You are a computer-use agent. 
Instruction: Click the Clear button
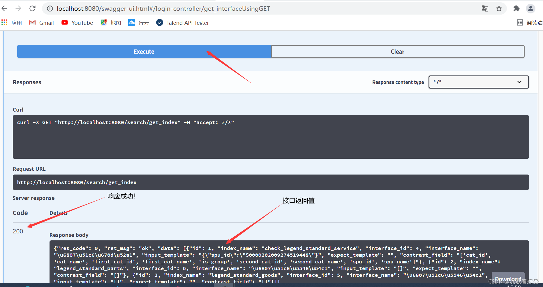tap(398, 52)
